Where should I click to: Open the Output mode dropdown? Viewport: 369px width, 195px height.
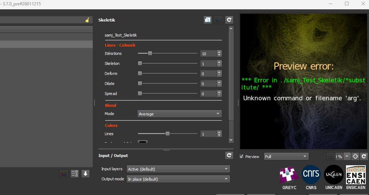(178, 179)
